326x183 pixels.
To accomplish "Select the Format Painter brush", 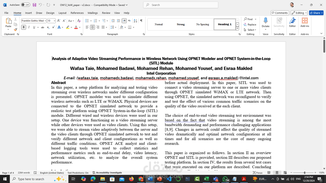I will pos(15,29).
